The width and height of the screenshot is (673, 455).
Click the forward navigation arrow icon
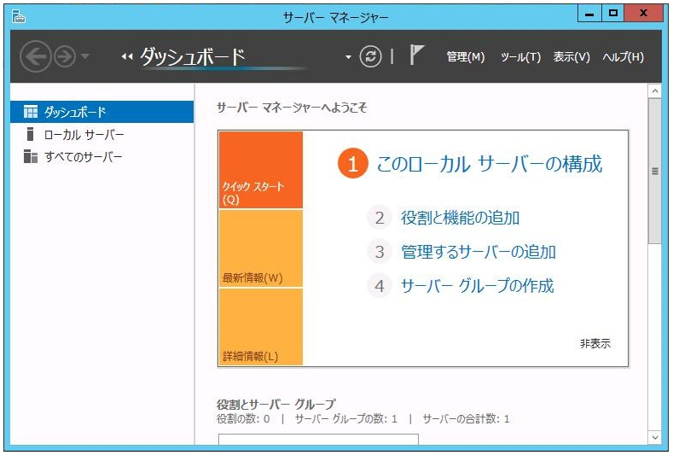(x=64, y=56)
